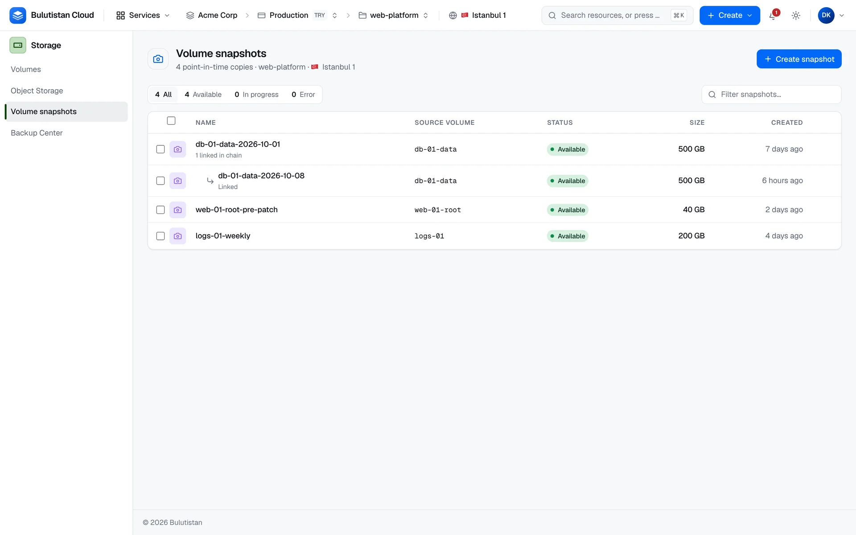Toggle light/dark theme sun icon
This screenshot has width=856, height=535.
pos(796,16)
